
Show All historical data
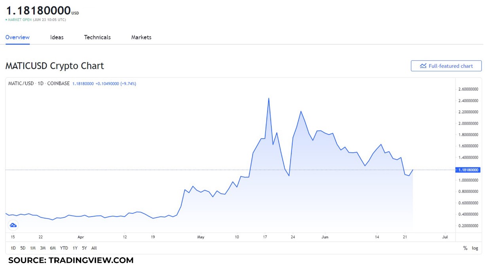pos(94,248)
